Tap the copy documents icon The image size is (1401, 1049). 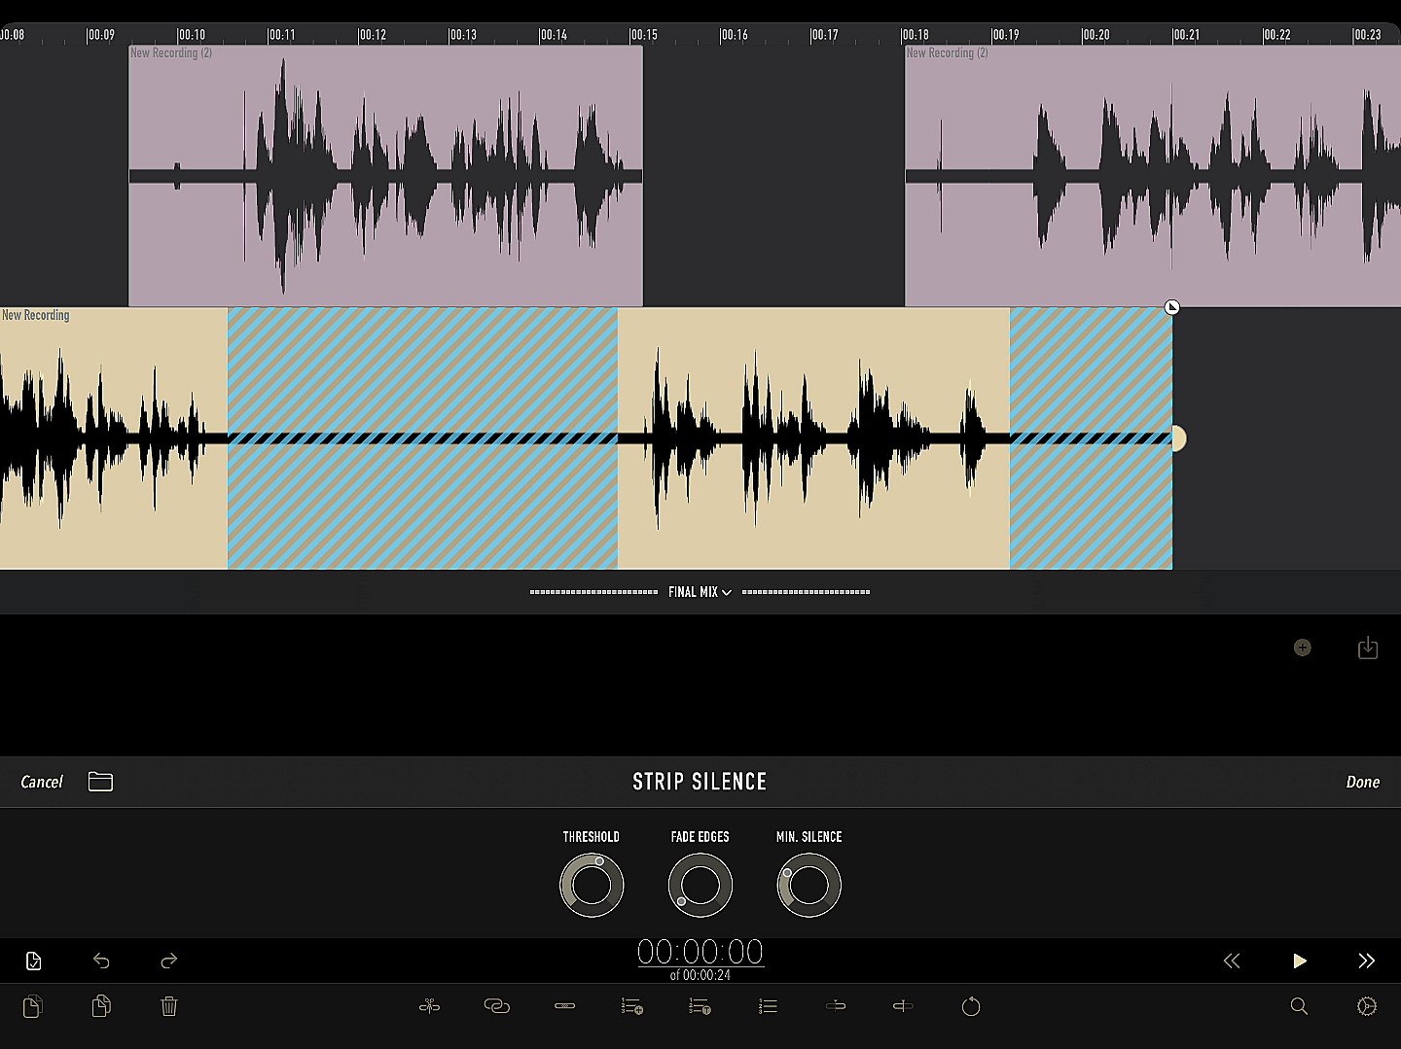[x=101, y=1006]
